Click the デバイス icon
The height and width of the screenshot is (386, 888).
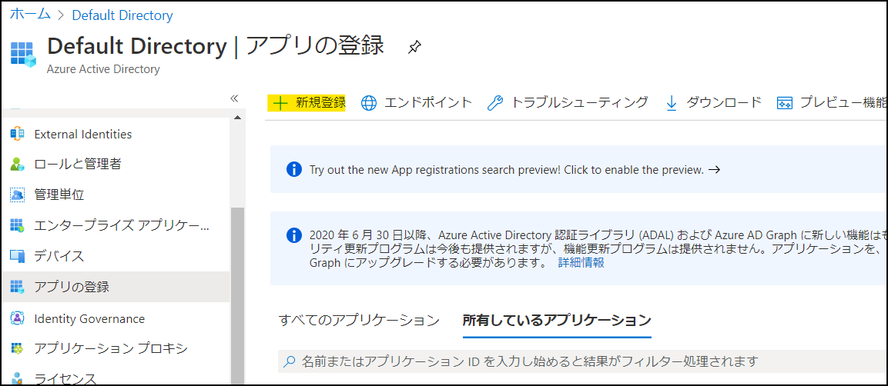pyautogui.click(x=18, y=256)
